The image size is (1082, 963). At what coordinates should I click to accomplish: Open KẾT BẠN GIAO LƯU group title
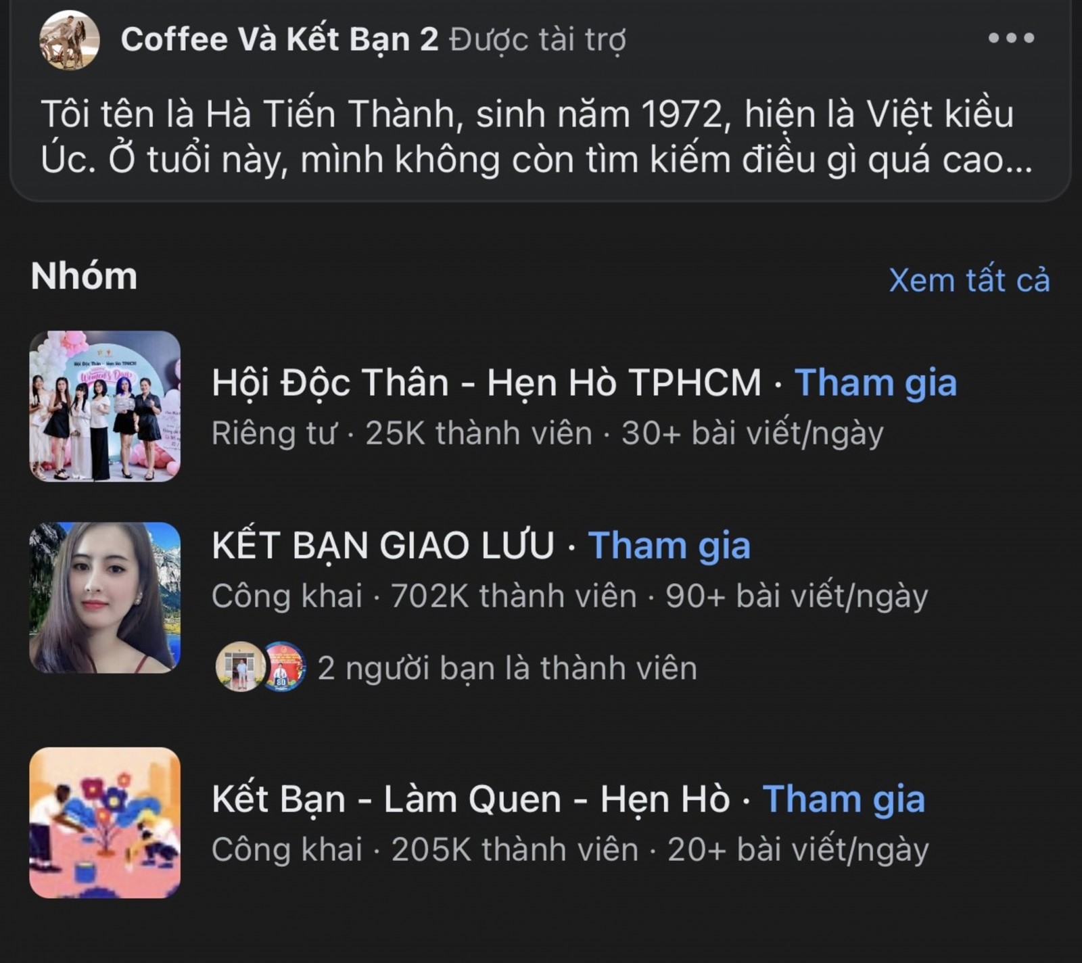pyautogui.click(x=383, y=545)
